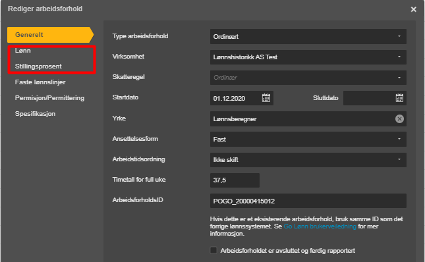
Task: Switch to the Spesifikasjon tab
Action: click(35, 114)
